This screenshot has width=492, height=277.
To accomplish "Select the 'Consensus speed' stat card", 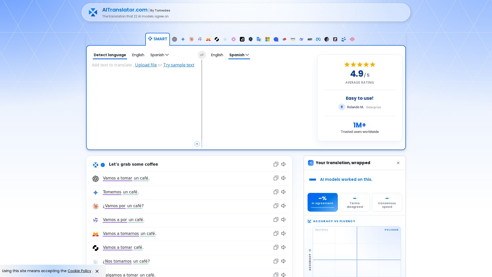I will 387,202.
